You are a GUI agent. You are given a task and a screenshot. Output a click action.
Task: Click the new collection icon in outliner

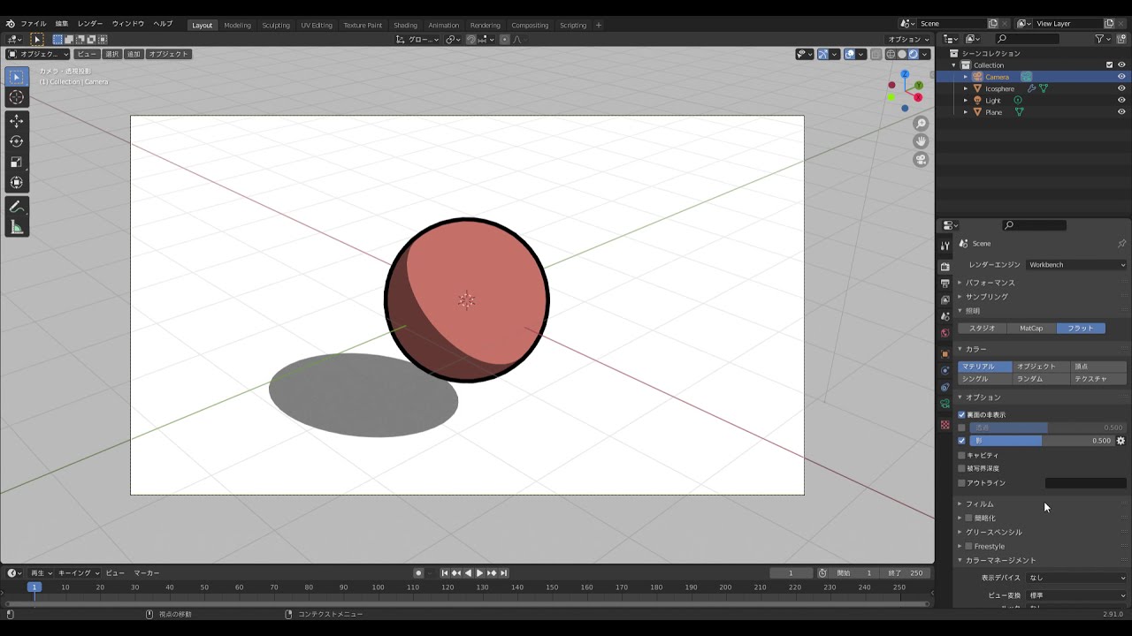[x=1123, y=39]
